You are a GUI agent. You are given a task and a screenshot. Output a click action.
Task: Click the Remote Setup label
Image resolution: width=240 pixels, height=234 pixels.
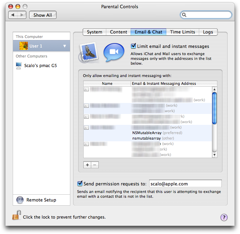point(41,200)
